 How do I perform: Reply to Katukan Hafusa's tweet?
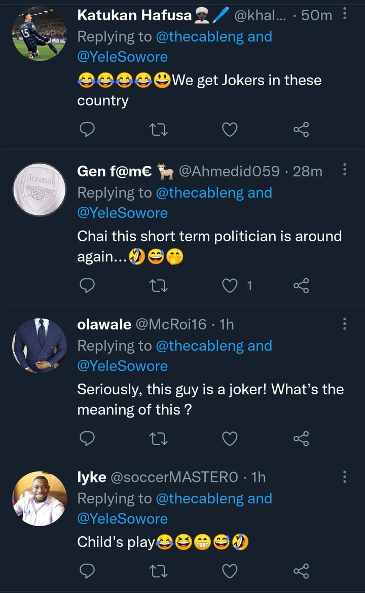(87, 130)
